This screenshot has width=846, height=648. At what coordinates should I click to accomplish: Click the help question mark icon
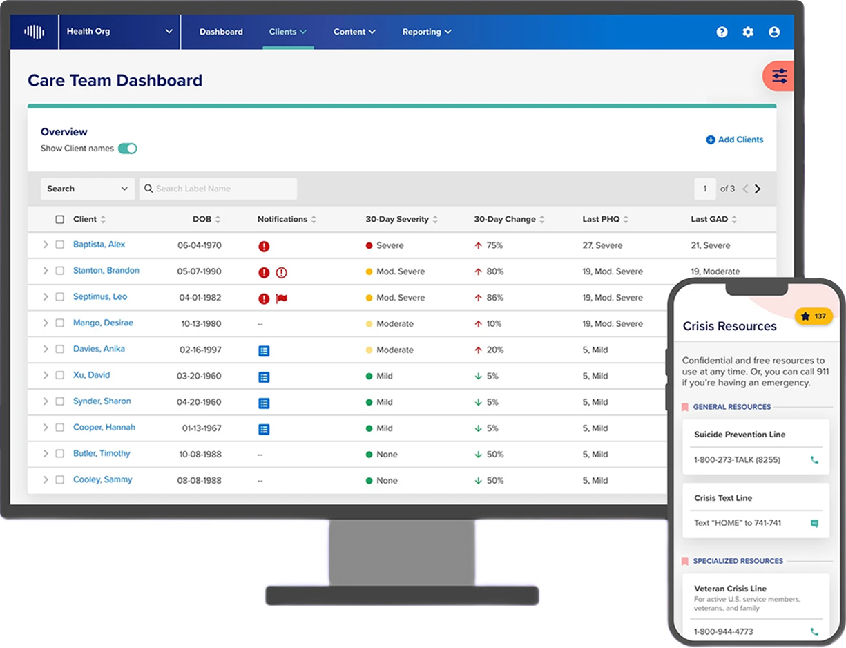(x=722, y=32)
